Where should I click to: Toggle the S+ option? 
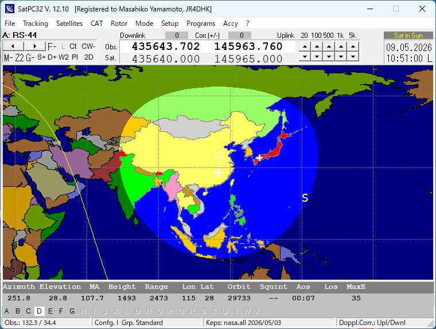tap(41, 57)
